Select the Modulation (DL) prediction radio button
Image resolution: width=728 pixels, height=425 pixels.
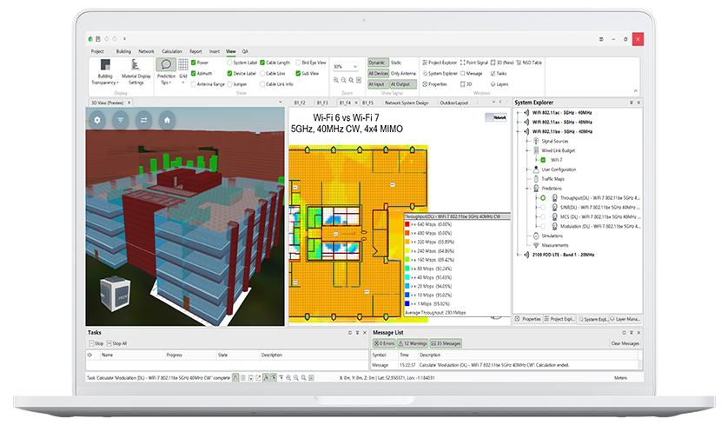tap(543, 226)
